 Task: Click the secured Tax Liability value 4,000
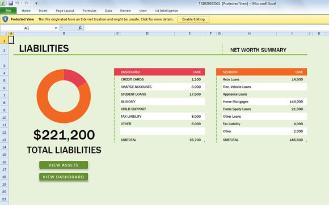click(x=298, y=124)
